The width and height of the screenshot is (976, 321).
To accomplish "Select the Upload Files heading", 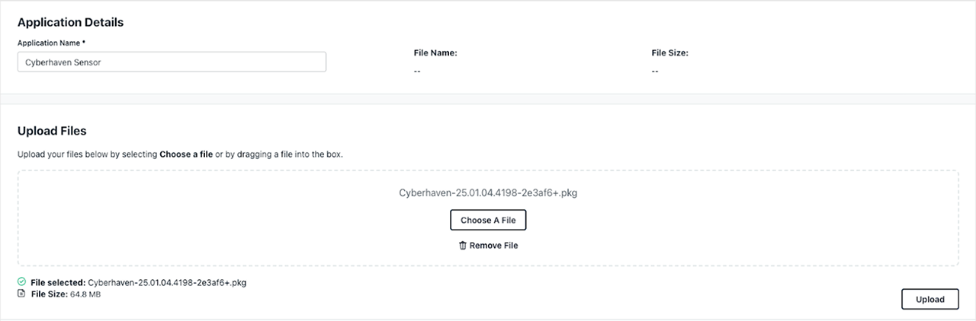I will pyautogui.click(x=52, y=131).
